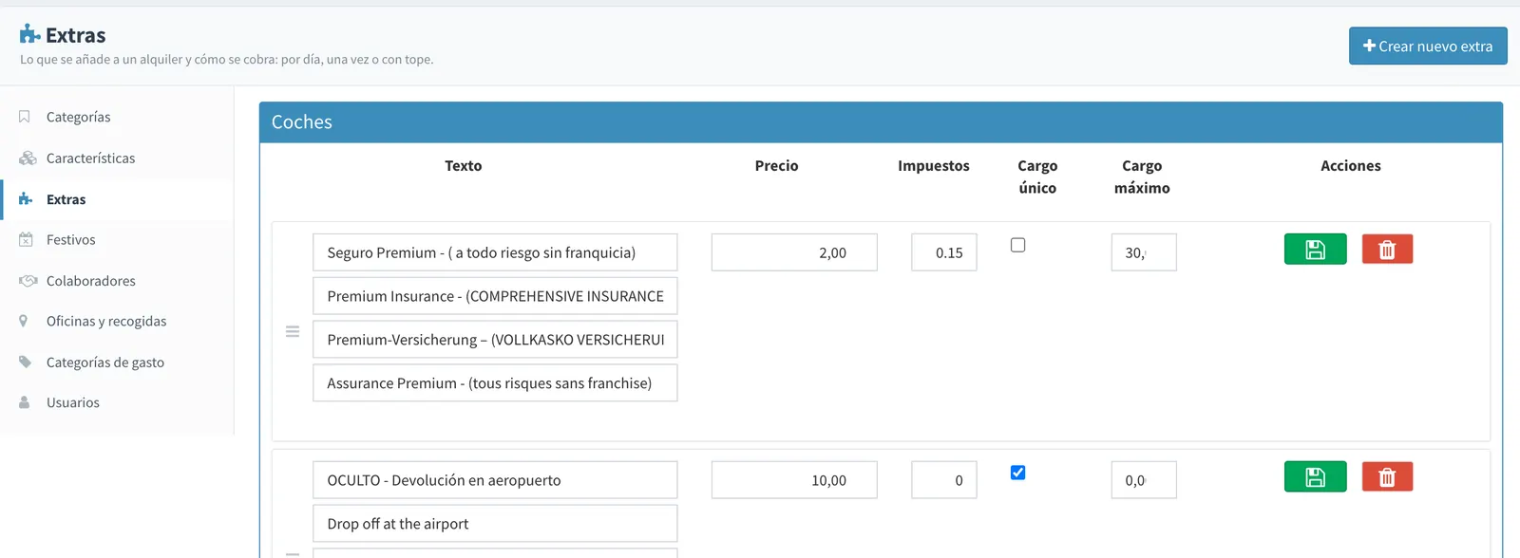
Task: Edit the Seguro Premium Spanish text field
Action: tap(495, 252)
